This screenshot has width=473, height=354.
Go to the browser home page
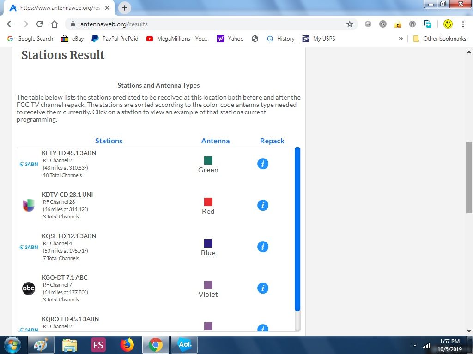click(55, 24)
